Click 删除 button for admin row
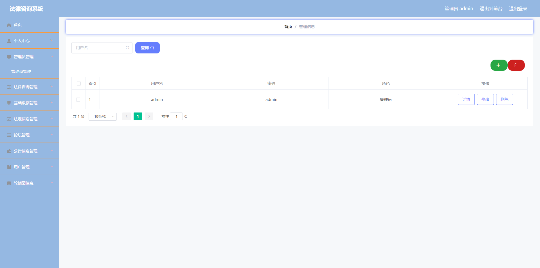 tap(505, 99)
